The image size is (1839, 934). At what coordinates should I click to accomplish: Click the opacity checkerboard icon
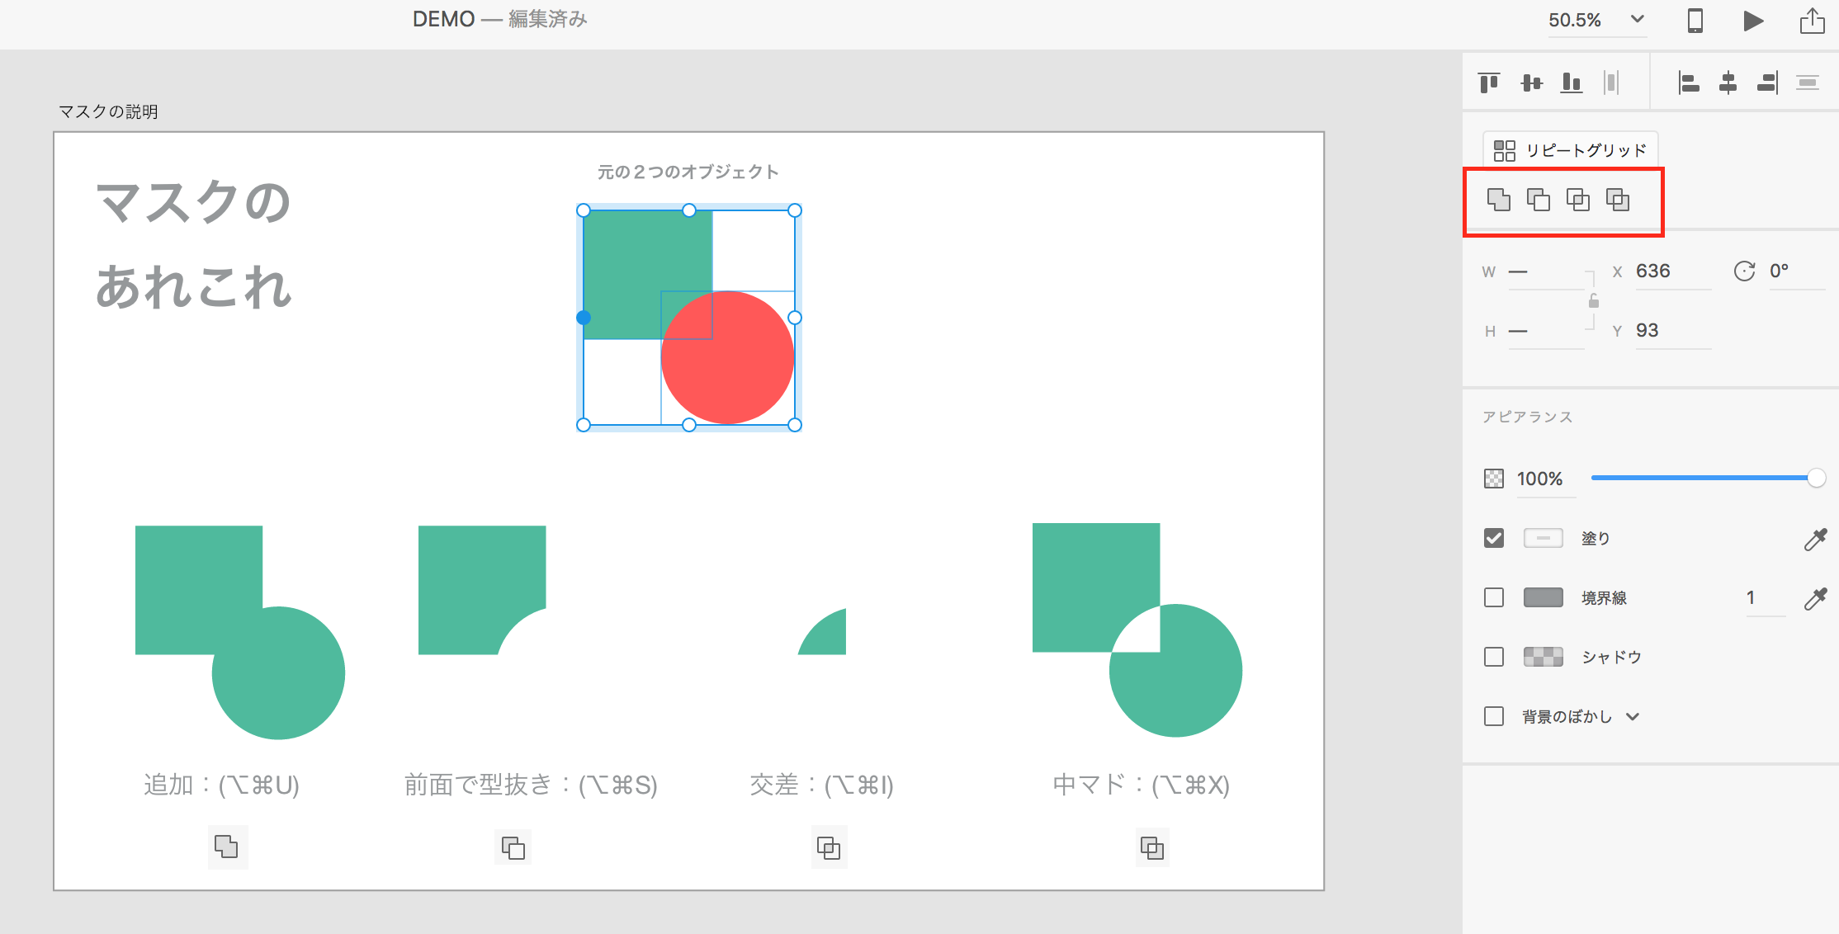click(x=1494, y=479)
